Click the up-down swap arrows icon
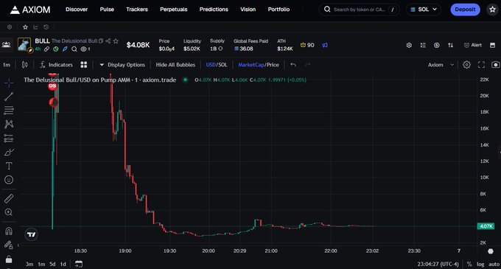Image resolution: width=501 pixels, height=269 pixels. pos(450,45)
